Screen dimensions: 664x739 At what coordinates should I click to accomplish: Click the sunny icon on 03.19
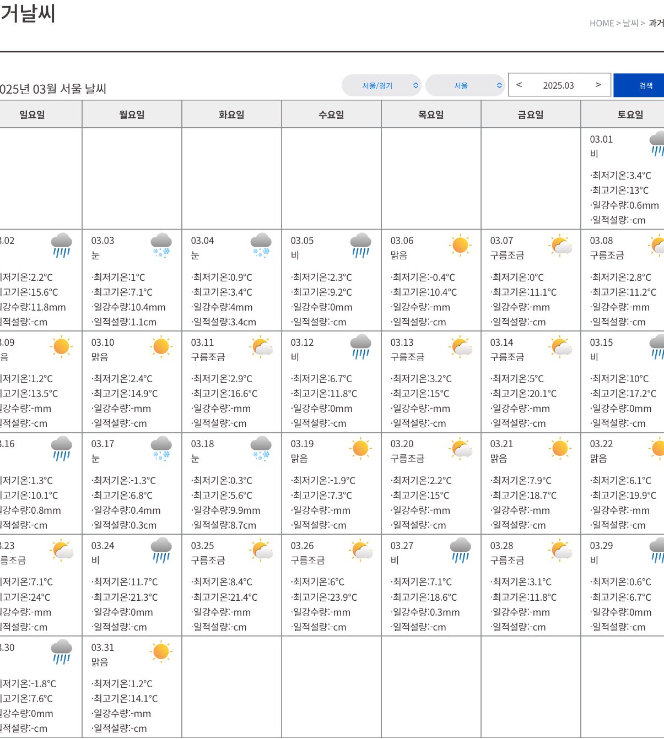pos(360,448)
